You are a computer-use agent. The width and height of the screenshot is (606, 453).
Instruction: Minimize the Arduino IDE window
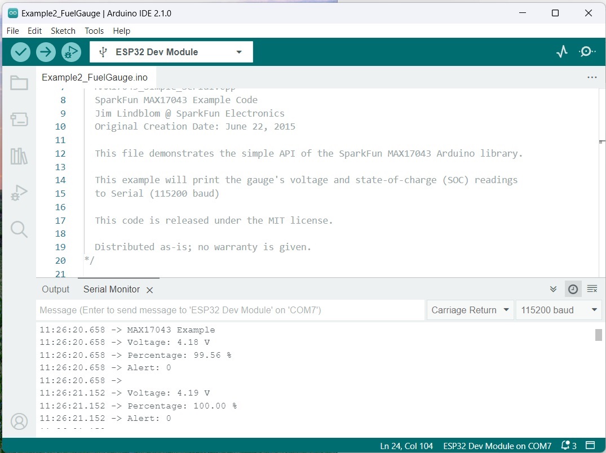coord(523,13)
